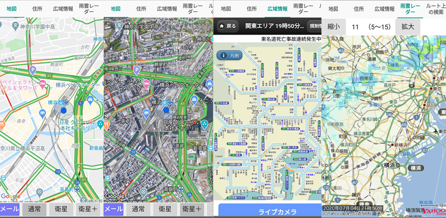
Task: Select the active 雨雲レーダー tab on the radar screen
Action: tap(410, 9)
